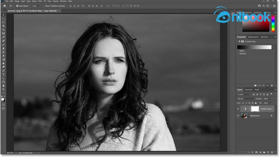Open the Opacity slider dropdown arrow
280x157 pixels.
point(271,99)
